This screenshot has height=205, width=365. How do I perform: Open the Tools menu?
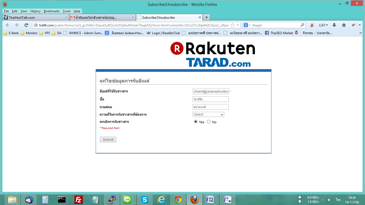coord(67,11)
